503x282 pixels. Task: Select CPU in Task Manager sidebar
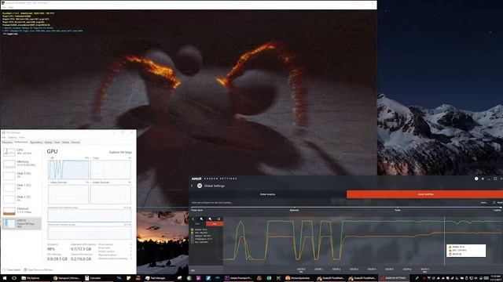pyautogui.click(x=21, y=151)
